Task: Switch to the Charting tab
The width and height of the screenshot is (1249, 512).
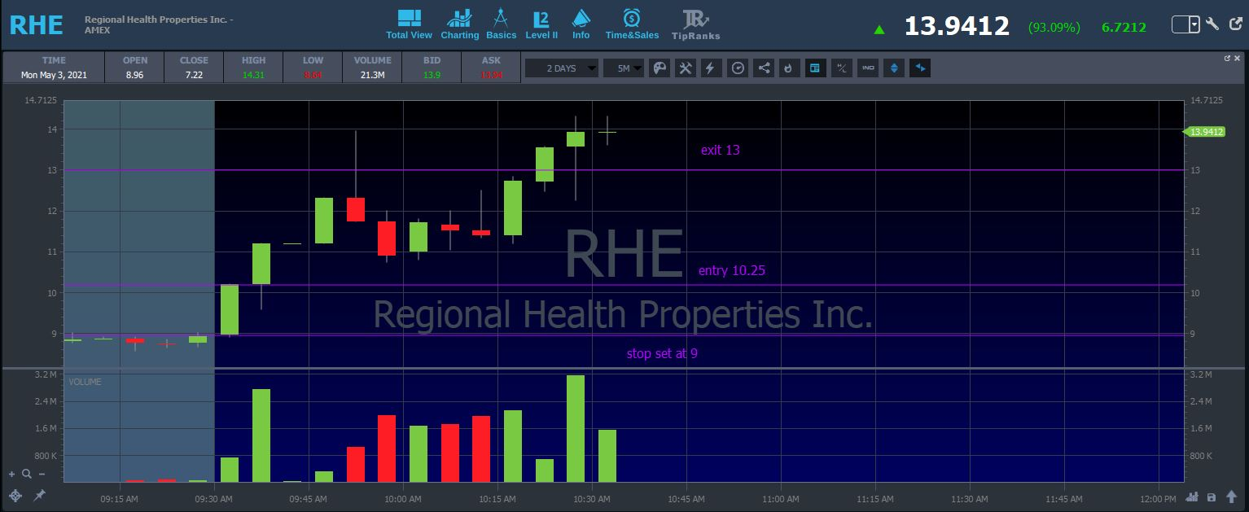Action: (x=460, y=24)
